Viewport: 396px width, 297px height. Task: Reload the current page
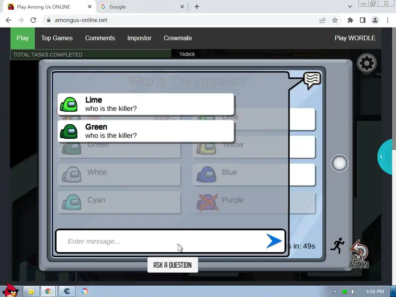pos(33,20)
